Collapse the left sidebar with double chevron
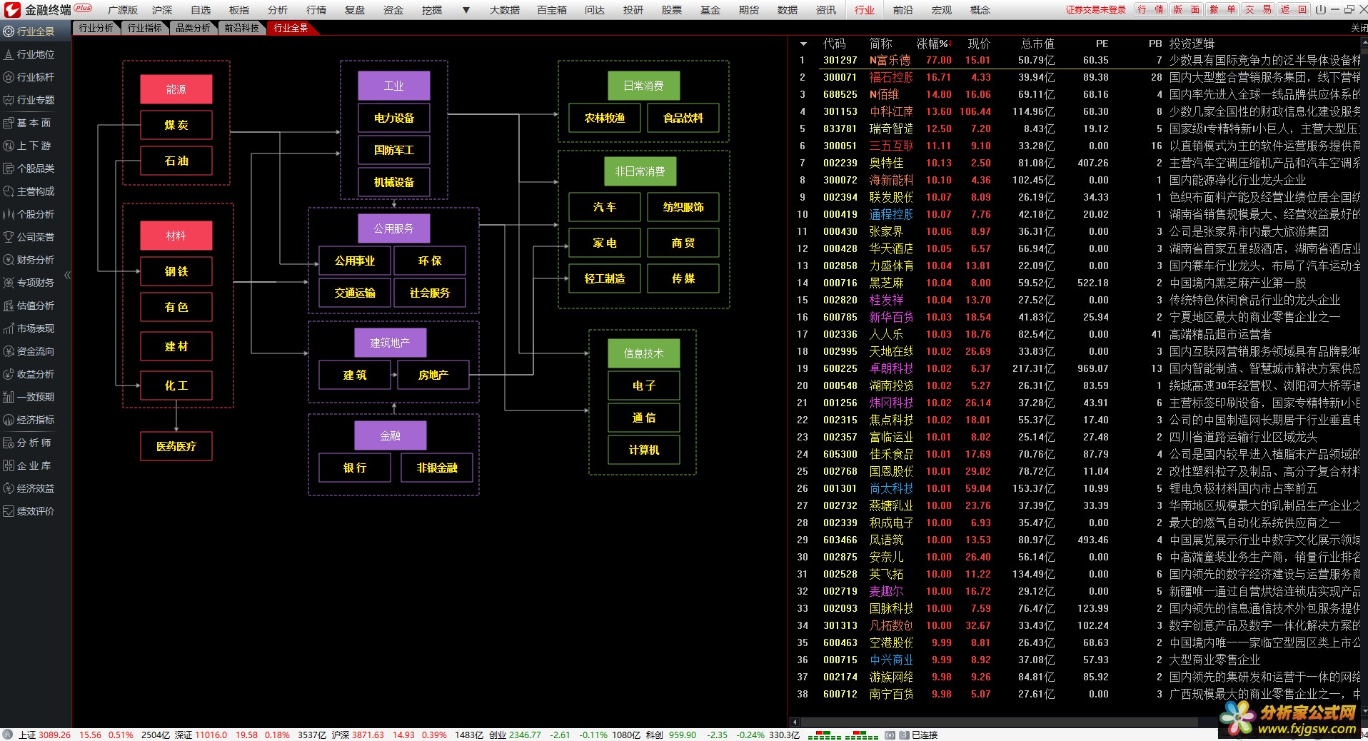Screen dimensions: 1368x741 pos(67,275)
